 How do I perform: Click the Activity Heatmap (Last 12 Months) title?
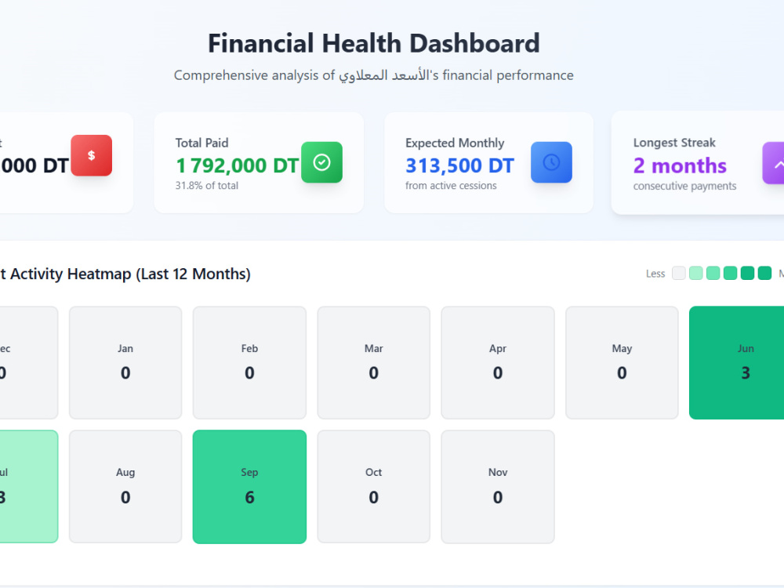click(125, 274)
